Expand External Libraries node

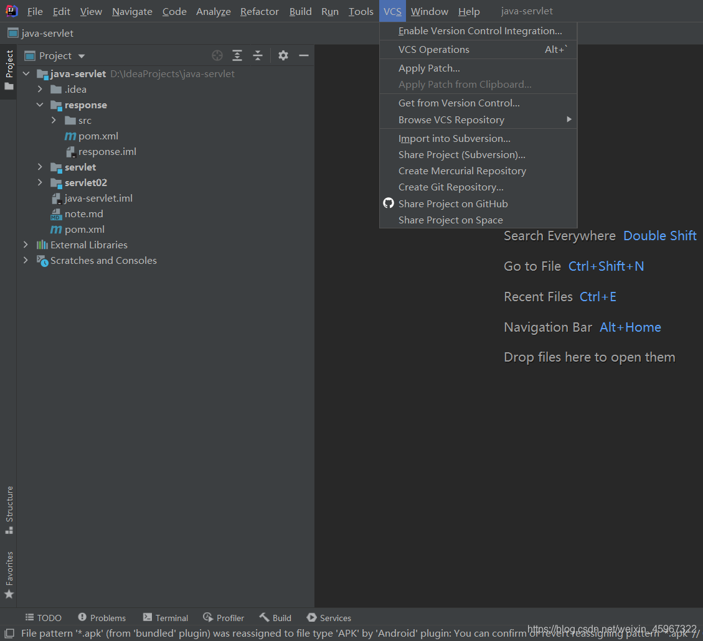point(26,245)
